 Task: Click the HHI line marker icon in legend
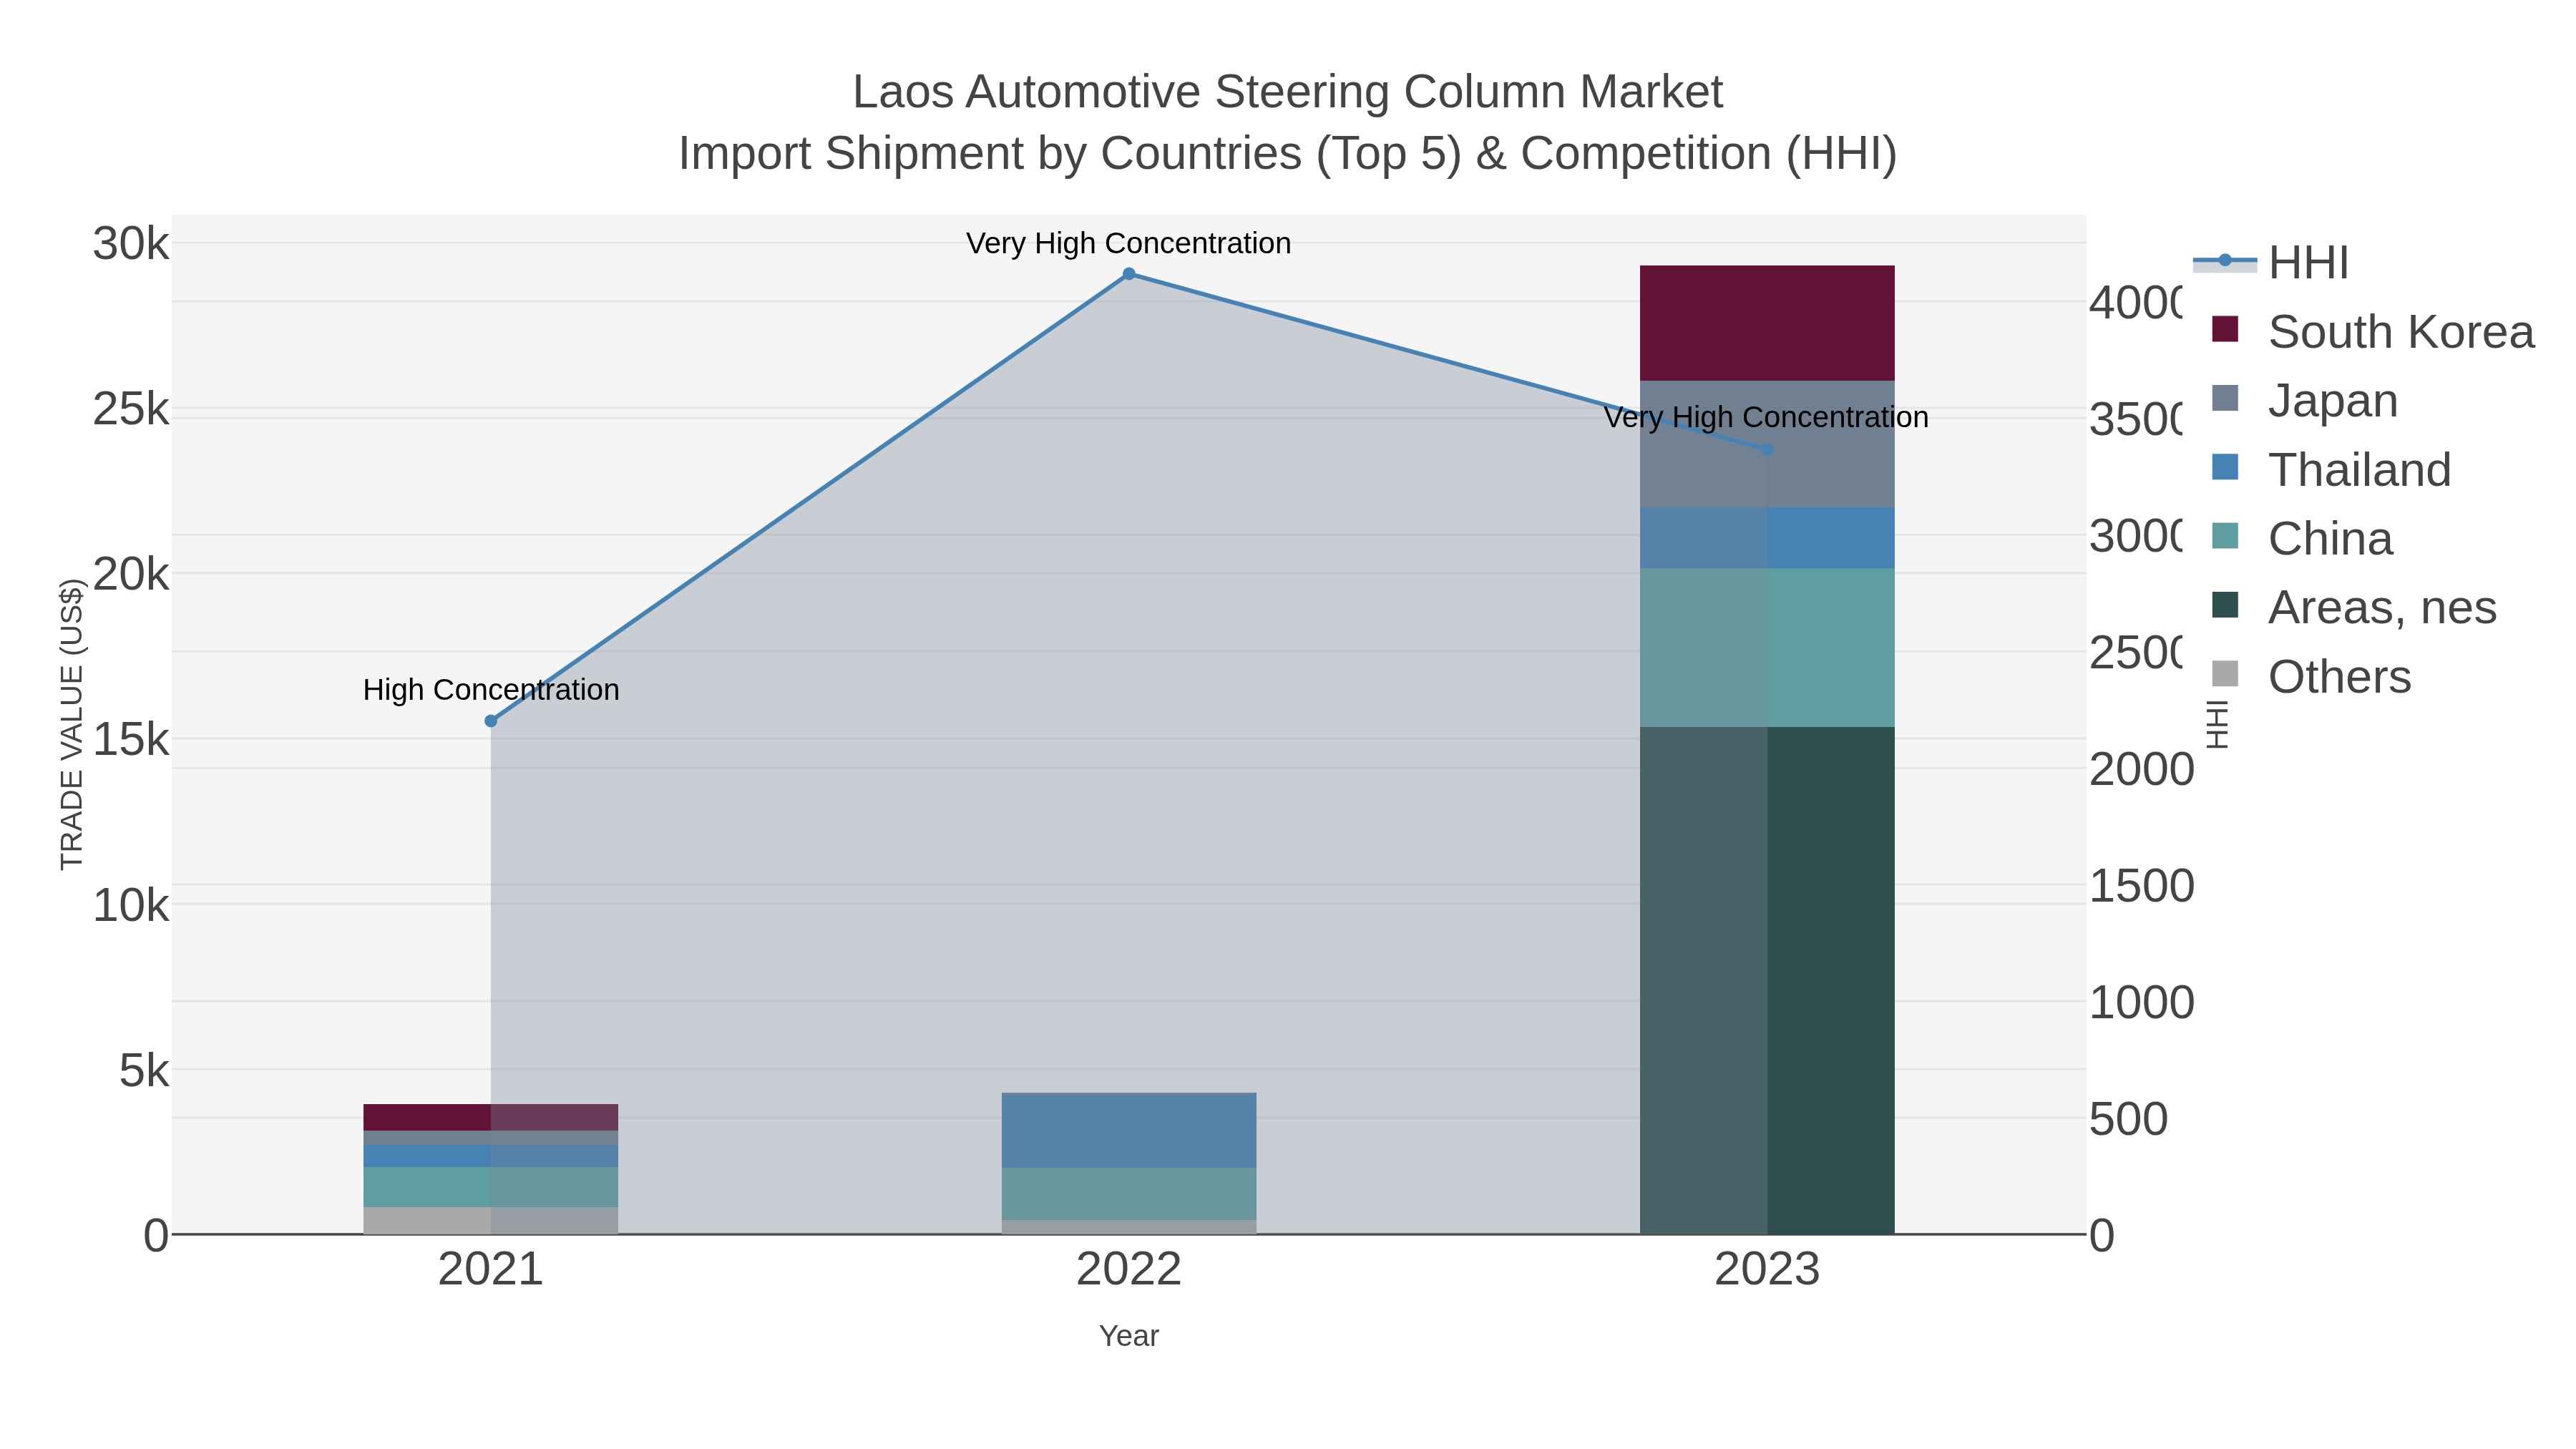click(x=2225, y=261)
